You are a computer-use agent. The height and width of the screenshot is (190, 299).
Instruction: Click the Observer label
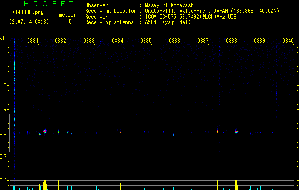(96, 5)
